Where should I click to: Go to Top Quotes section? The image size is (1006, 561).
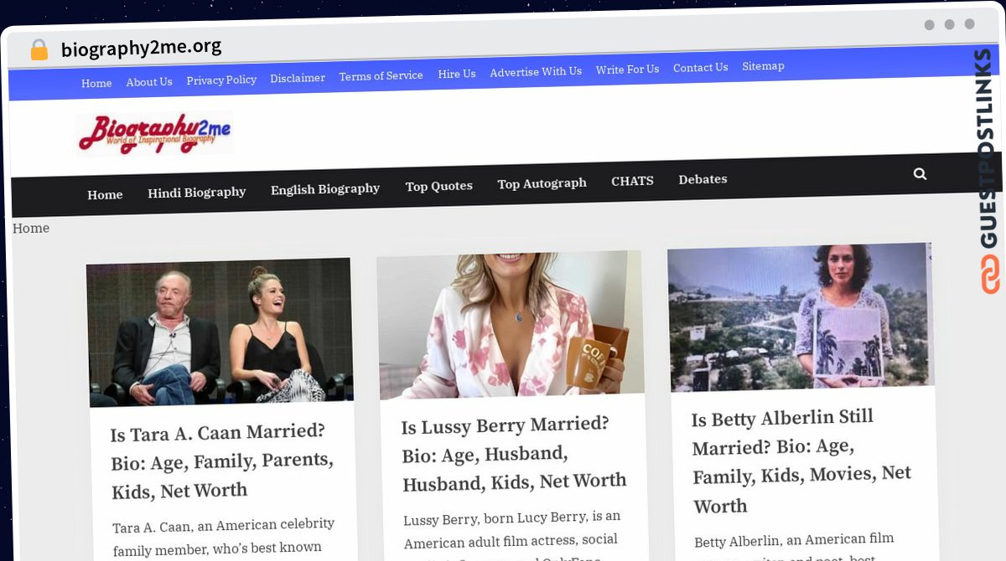tap(439, 186)
